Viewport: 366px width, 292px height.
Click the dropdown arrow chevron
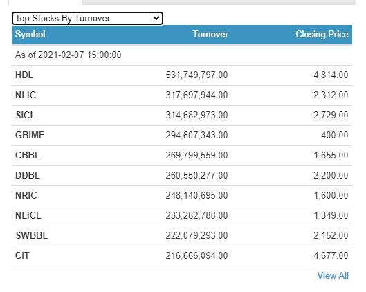156,18
